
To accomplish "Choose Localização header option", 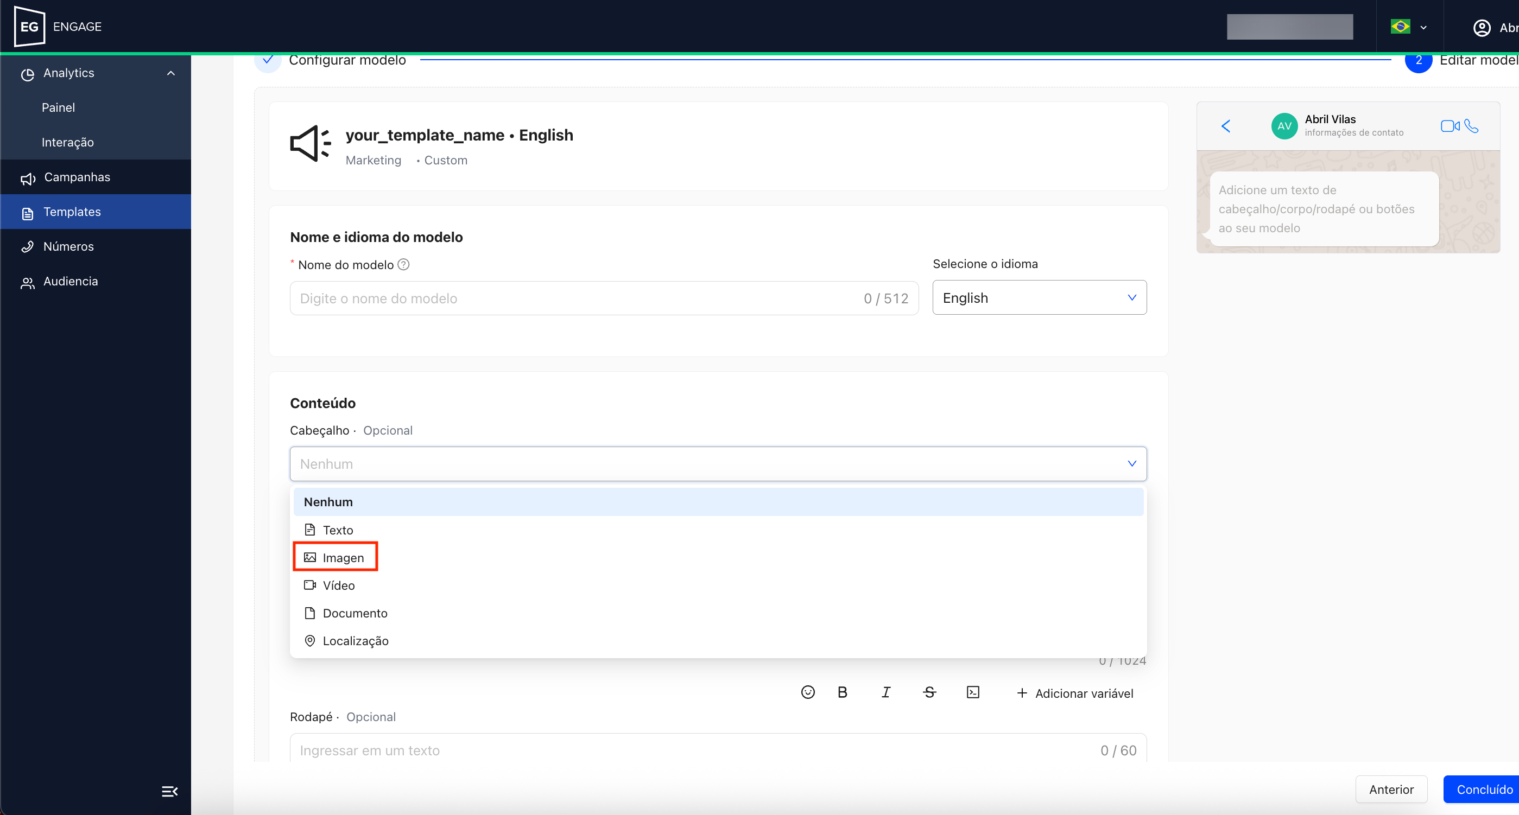I will (355, 641).
